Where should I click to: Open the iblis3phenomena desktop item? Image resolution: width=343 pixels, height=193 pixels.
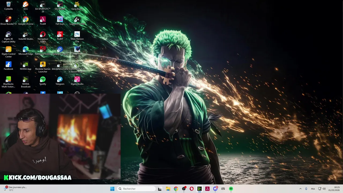click(x=60, y=66)
